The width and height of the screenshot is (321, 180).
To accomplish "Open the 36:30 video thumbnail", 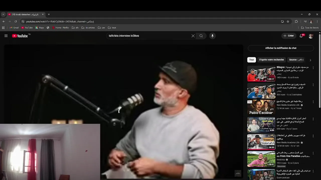I will [x=261, y=142].
